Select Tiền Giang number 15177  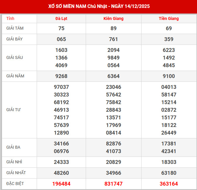click(169, 118)
